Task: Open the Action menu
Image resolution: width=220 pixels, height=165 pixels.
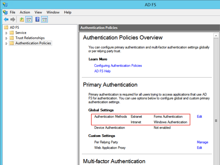Action: [x=25, y=12]
